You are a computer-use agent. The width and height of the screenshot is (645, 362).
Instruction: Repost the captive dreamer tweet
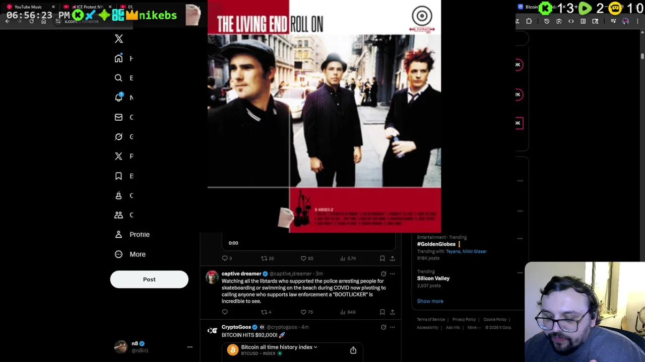264,312
